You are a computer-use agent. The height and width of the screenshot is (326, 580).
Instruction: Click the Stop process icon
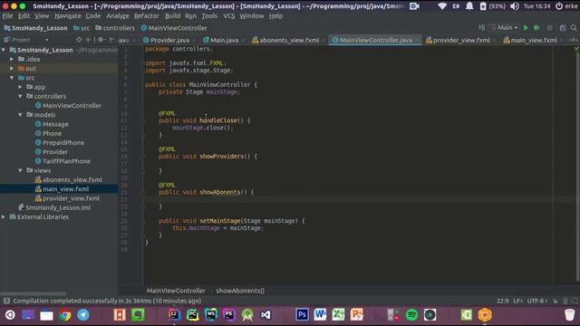pos(550,28)
